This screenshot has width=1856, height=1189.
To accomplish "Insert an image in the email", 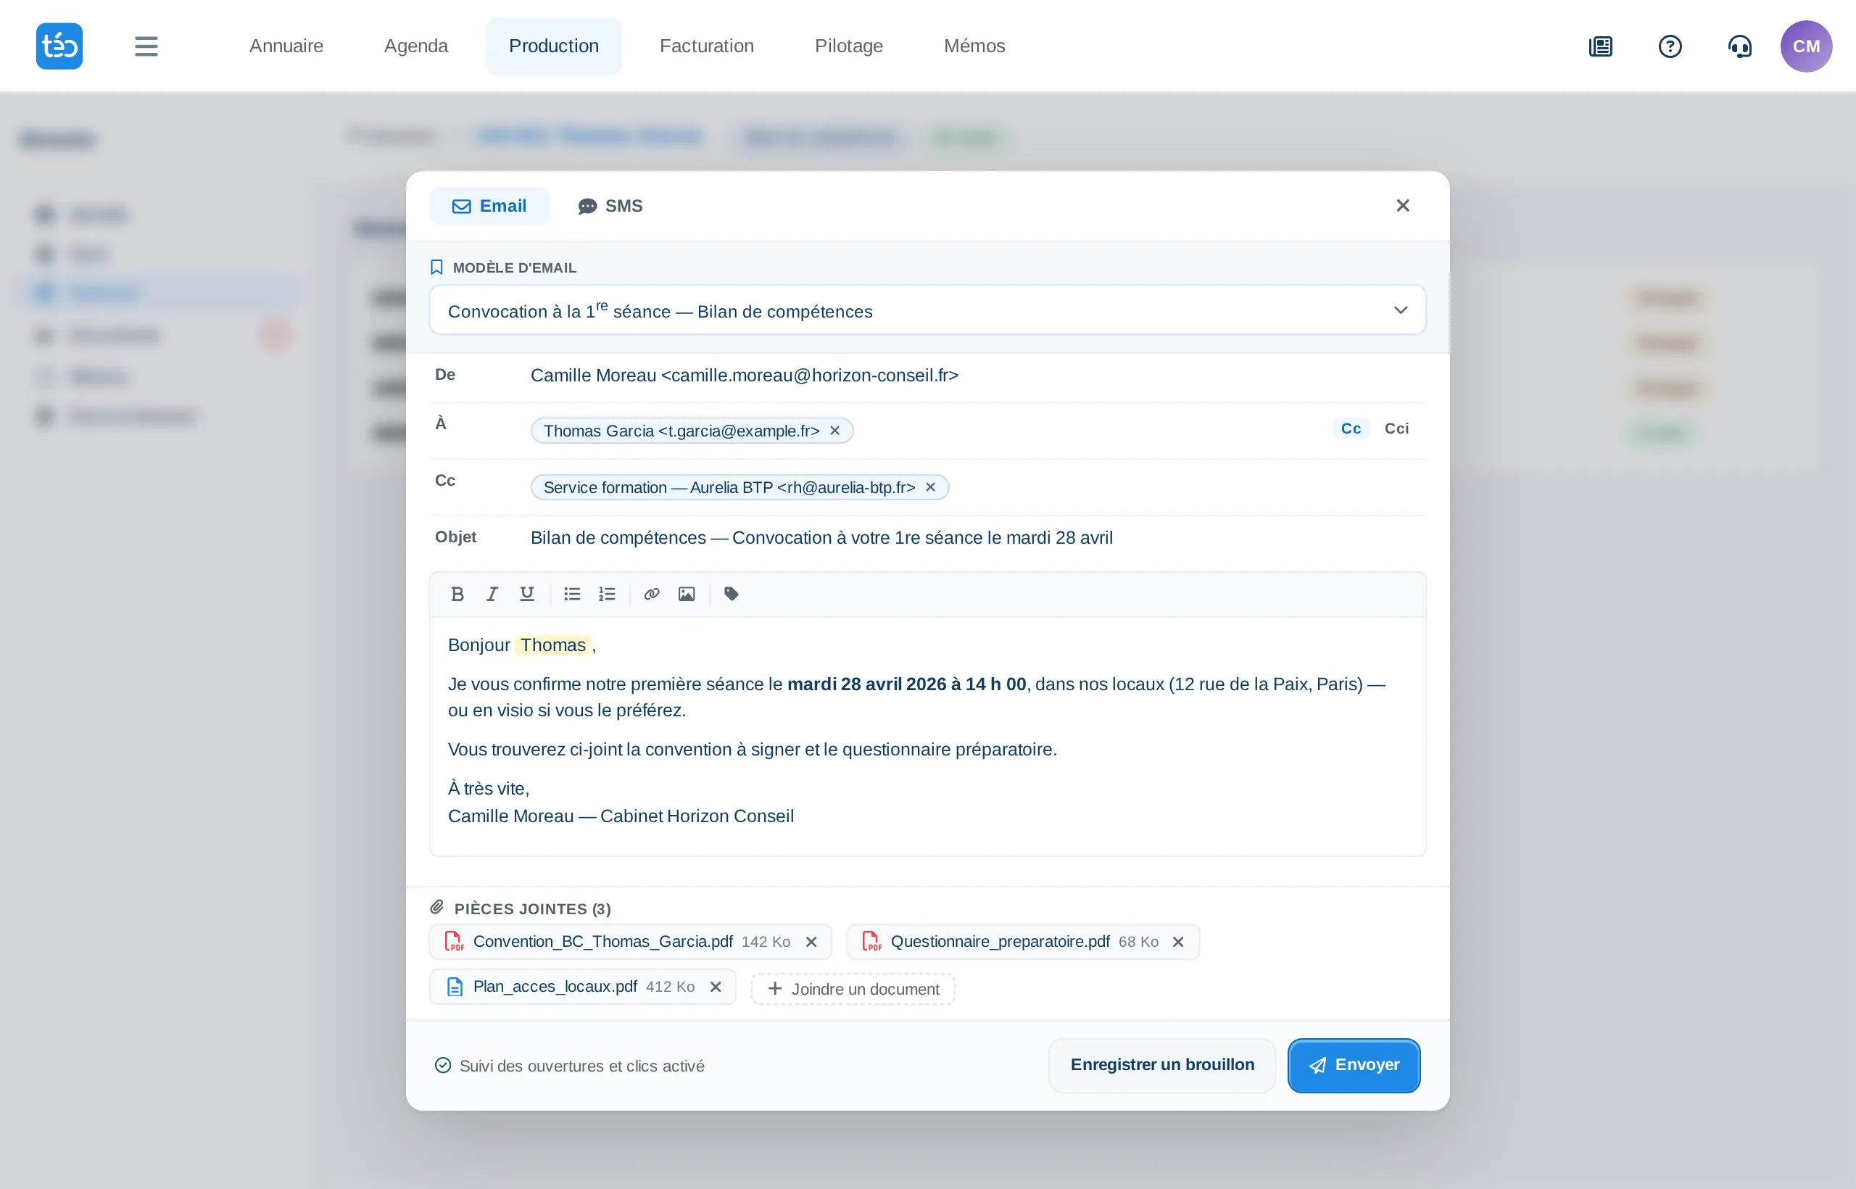I will (x=687, y=594).
